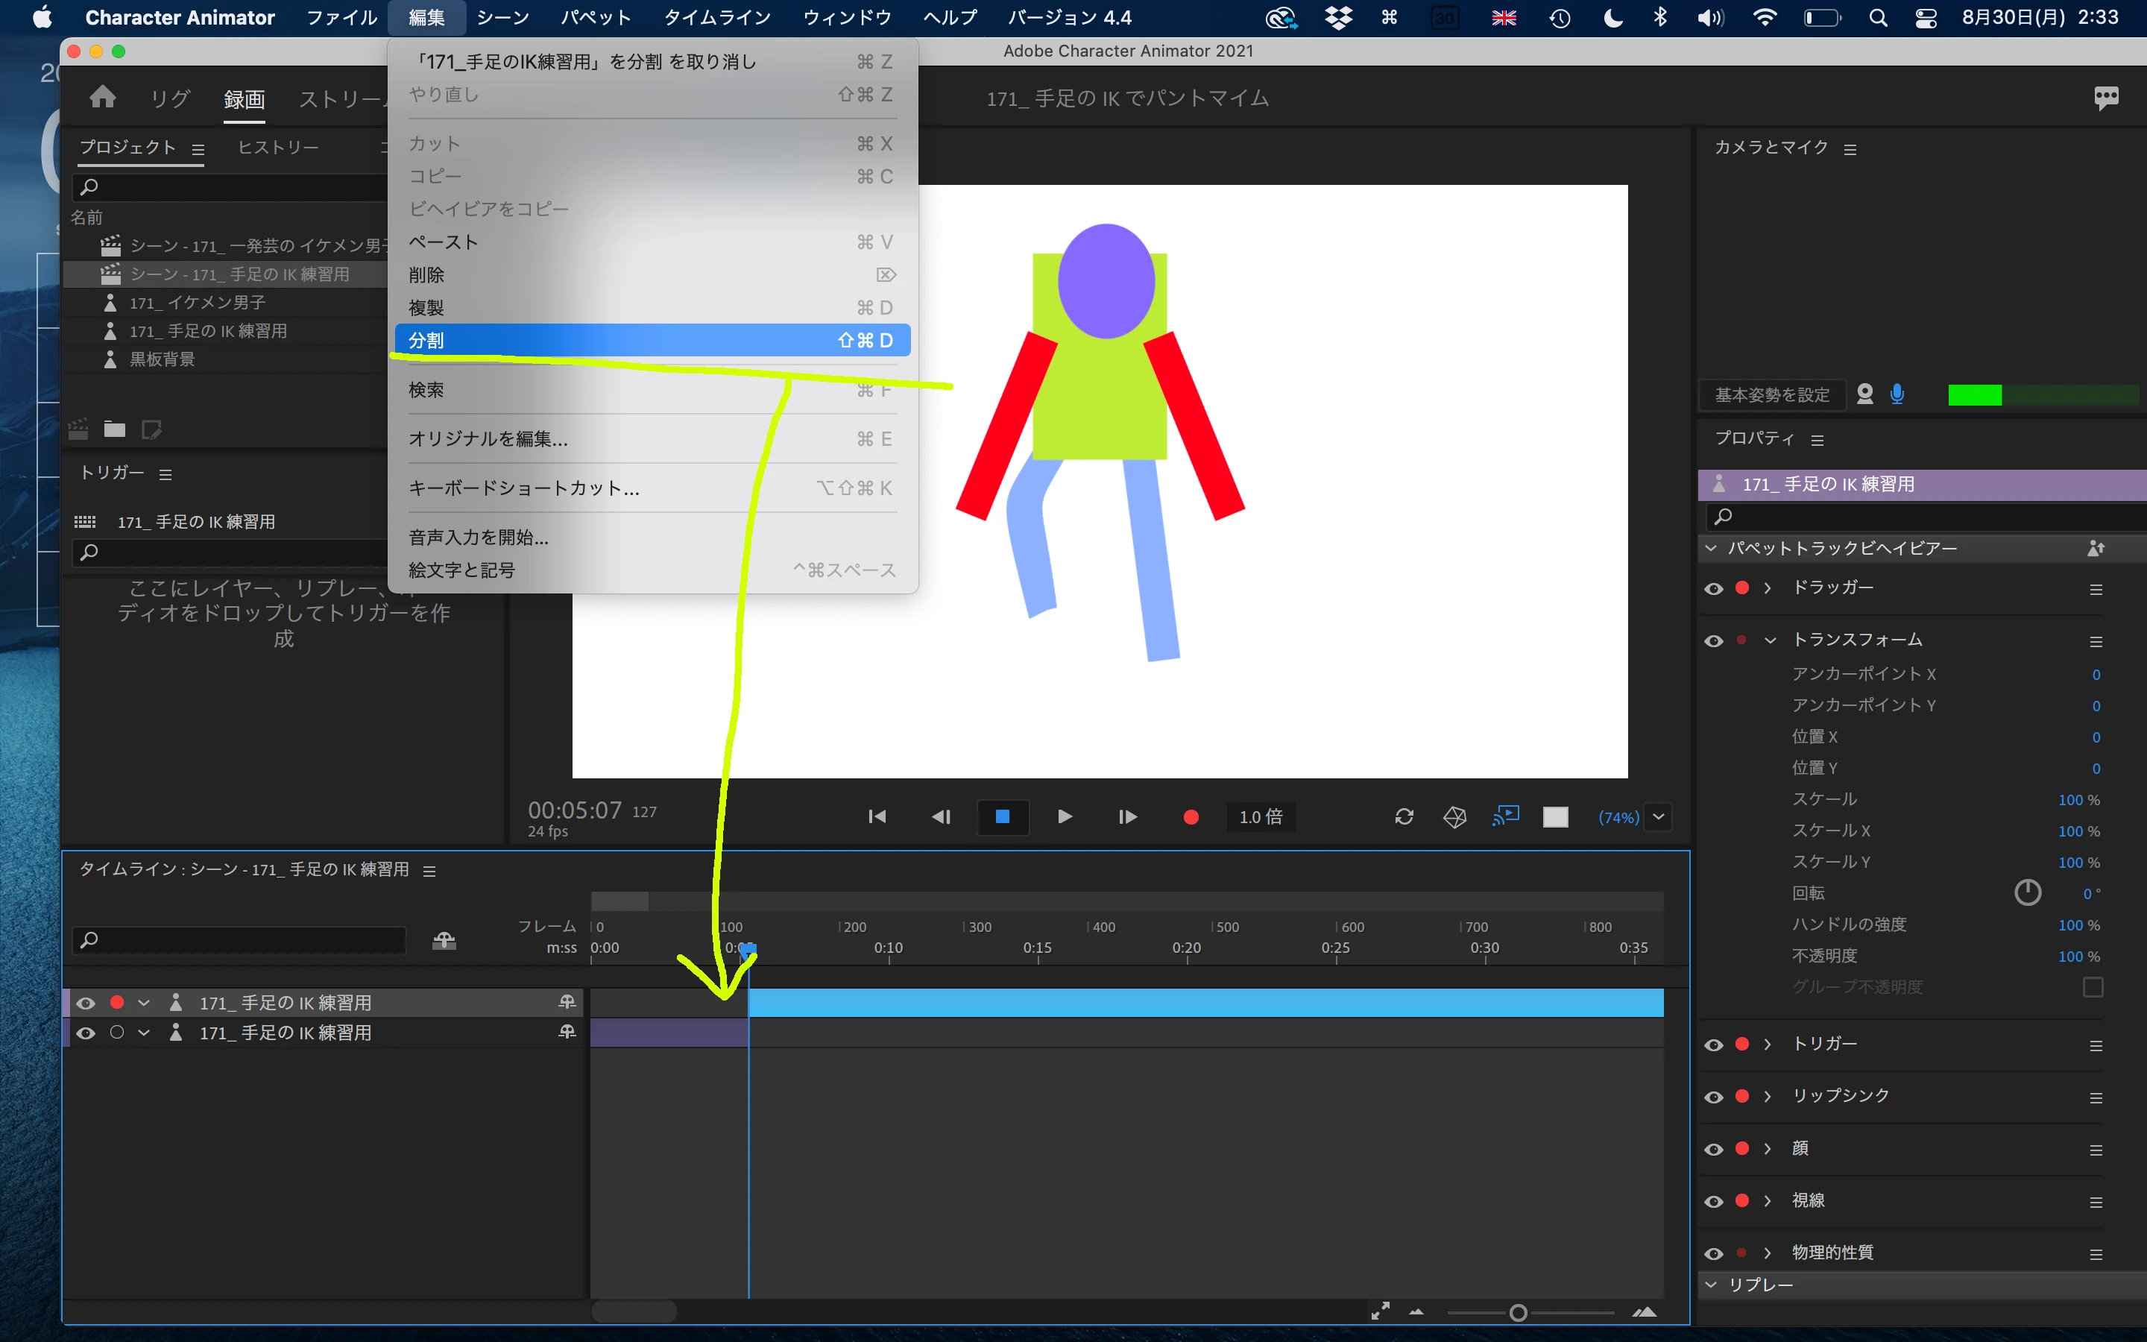Enable the Group Opacity checkbox
This screenshot has width=2147, height=1342.
pos(2093,987)
